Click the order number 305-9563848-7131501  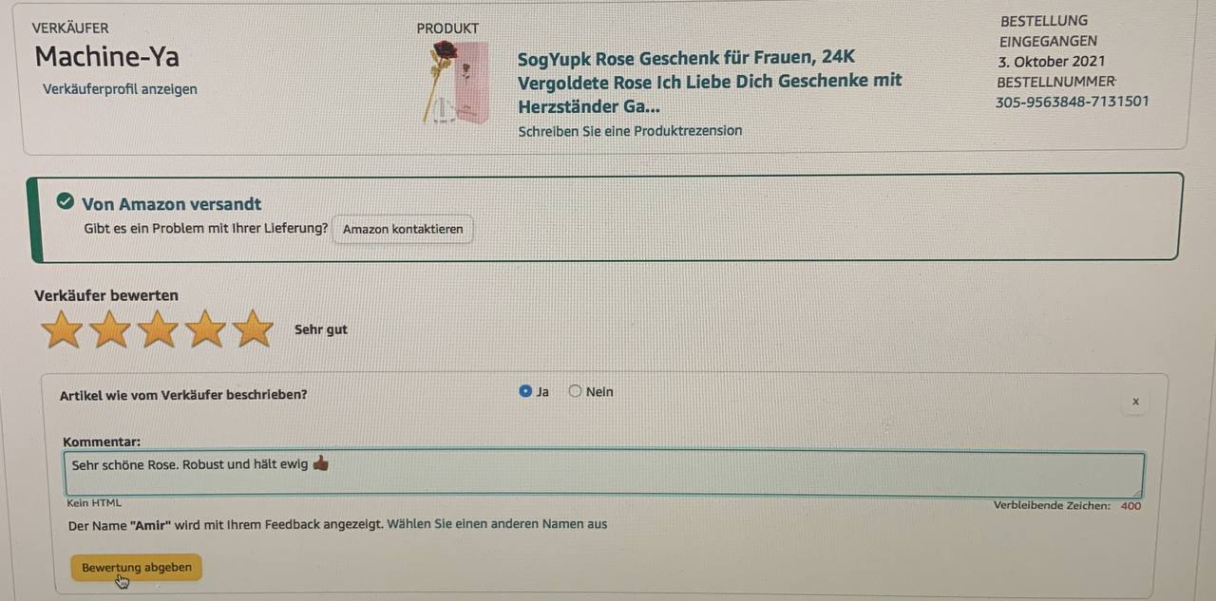coord(1073,102)
